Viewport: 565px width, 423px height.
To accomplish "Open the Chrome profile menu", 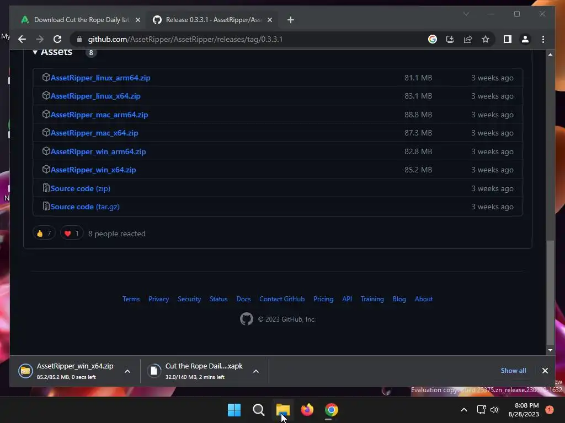I will coord(525,39).
